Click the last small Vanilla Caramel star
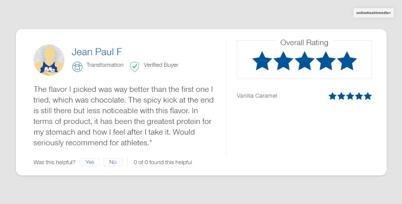 (x=368, y=96)
